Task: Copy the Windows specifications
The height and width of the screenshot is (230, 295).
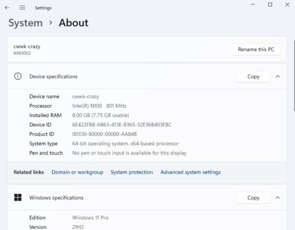Action: point(253,198)
